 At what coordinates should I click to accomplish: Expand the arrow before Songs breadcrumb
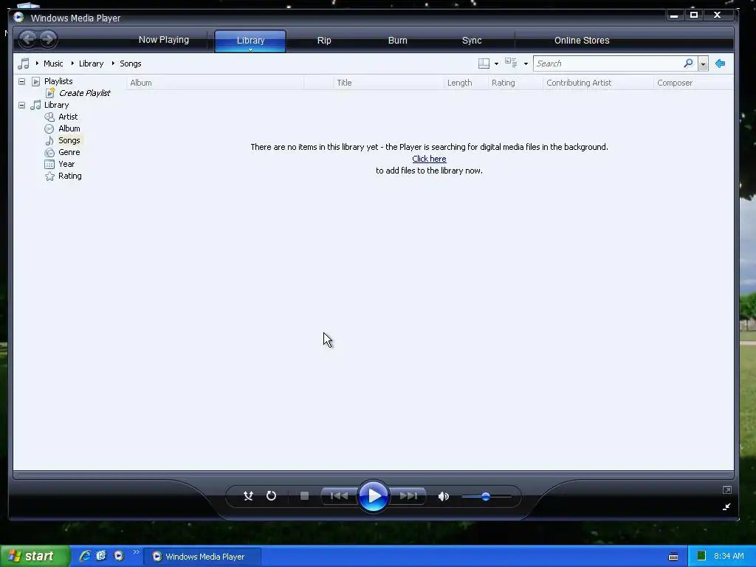(113, 63)
